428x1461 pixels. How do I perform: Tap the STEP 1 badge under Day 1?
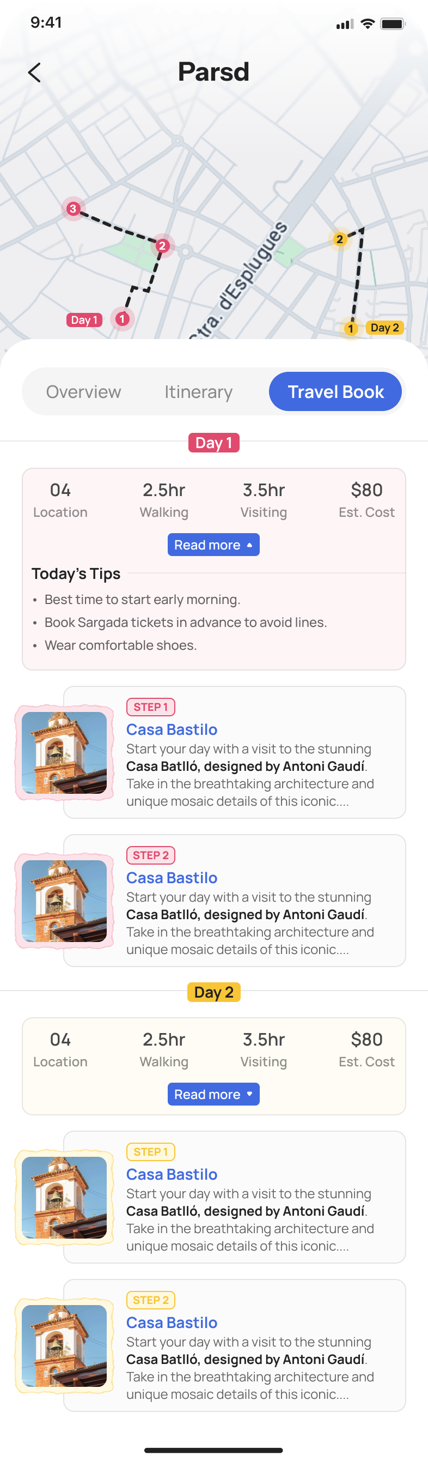(151, 707)
